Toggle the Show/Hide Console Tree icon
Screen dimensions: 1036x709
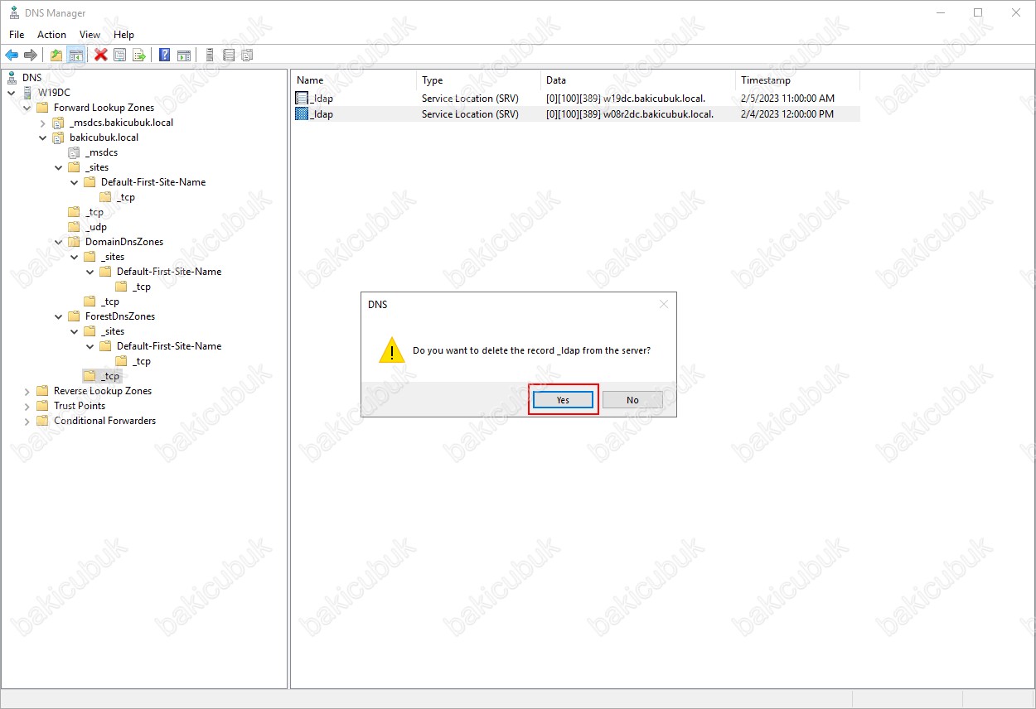(x=75, y=55)
